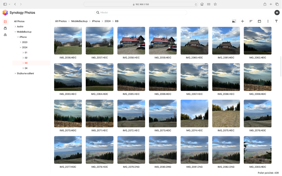Open photo IMG_2082.DNG thumbnail

click(226, 150)
